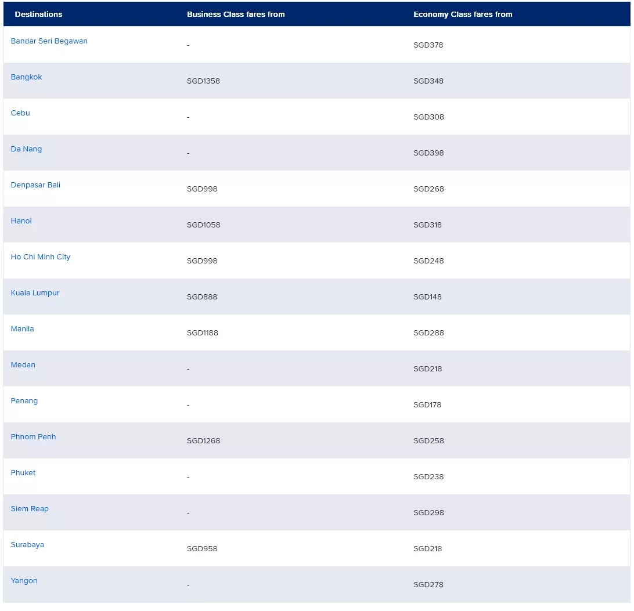Image resolution: width=634 pixels, height=611 pixels.
Task: Select Manila business fare SGD1188
Action: point(203,332)
